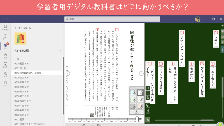
Task: Open the ワーク tab on board edge
Action: [x=222, y=50]
